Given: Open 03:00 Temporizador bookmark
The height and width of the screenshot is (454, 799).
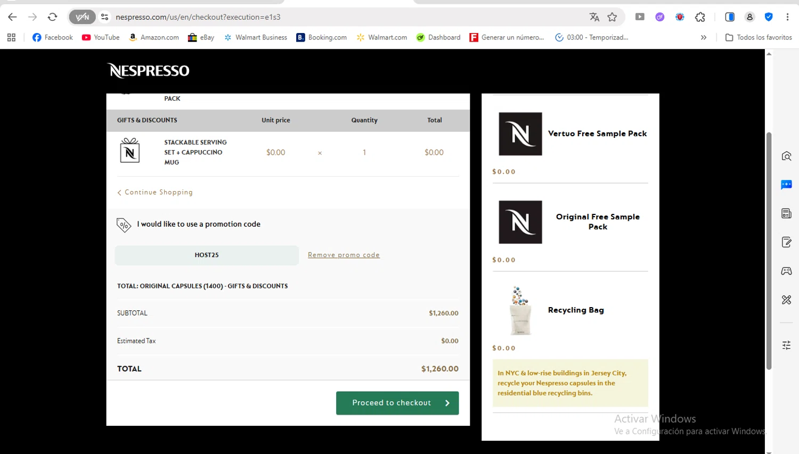Looking at the screenshot, I should click(591, 37).
